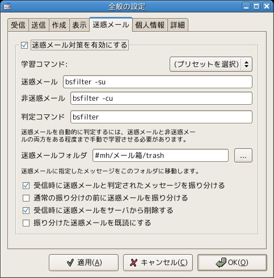Browse folders with the ... button
Image resolution: width=274 pixels, height=278 pixels.
click(243, 156)
